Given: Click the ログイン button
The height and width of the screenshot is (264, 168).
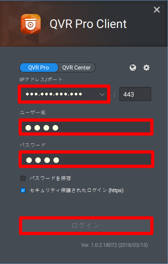Looking at the screenshot, I should (x=86, y=225).
